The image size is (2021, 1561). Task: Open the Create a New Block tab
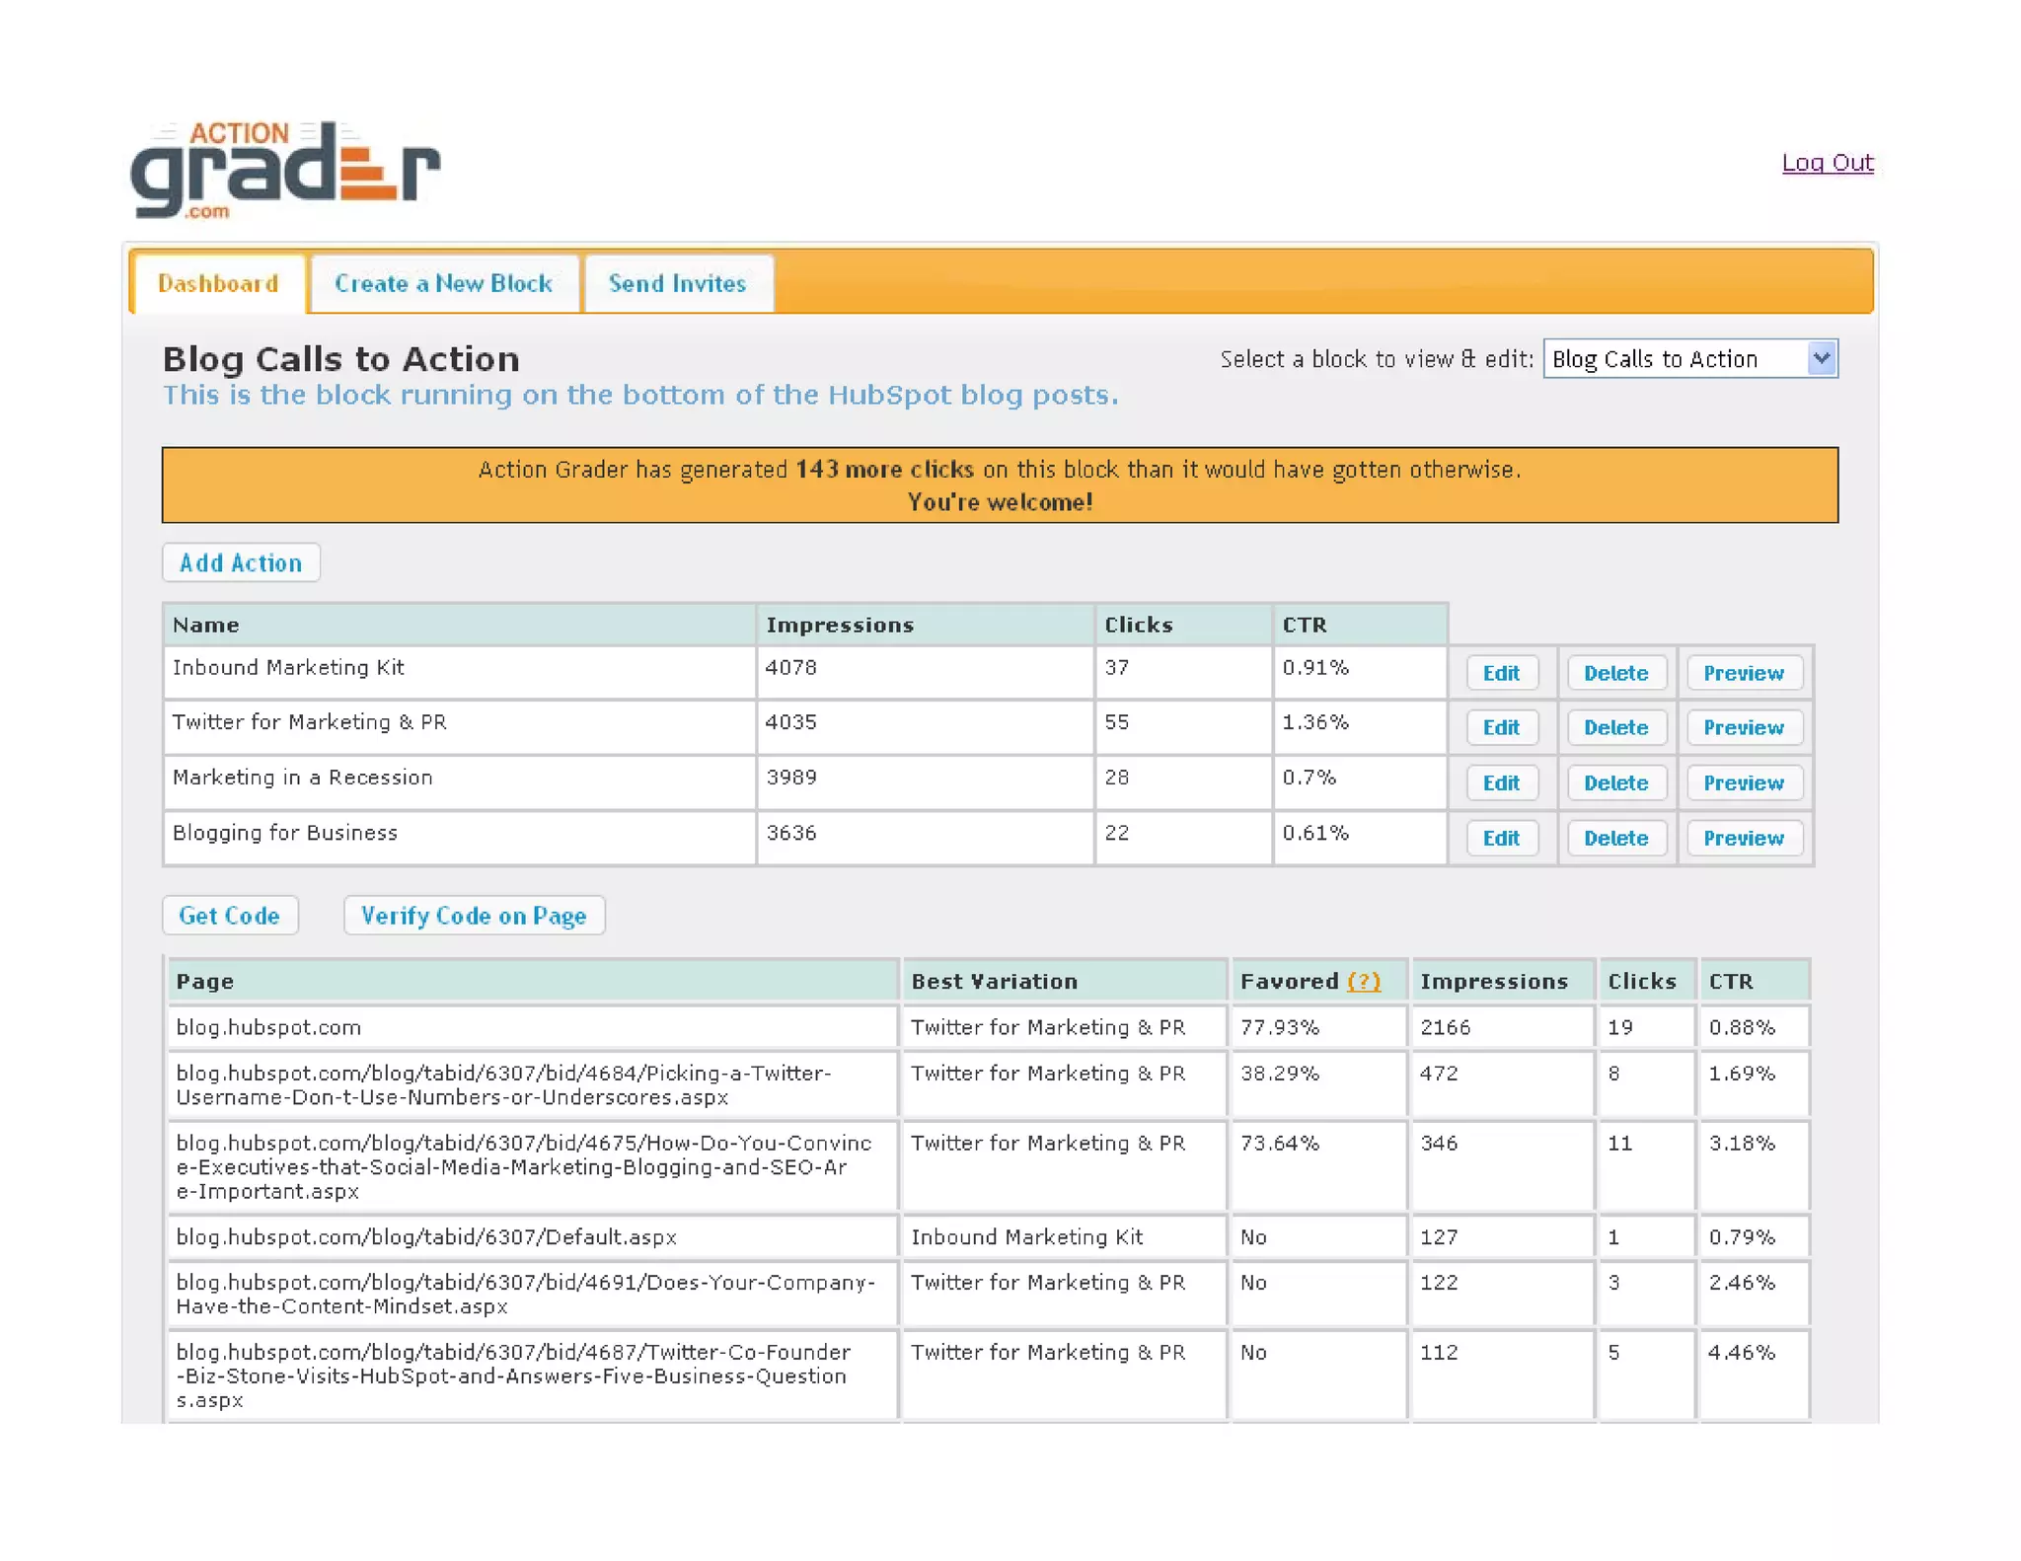(443, 284)
